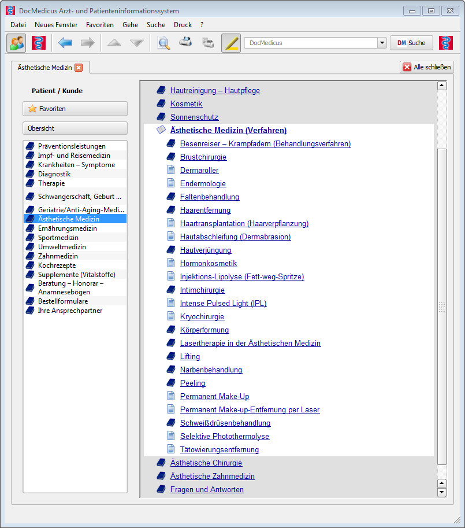465x528 pixels.
Task: Select Therapie in the sidebar
Action: click(x=75, y=183)
